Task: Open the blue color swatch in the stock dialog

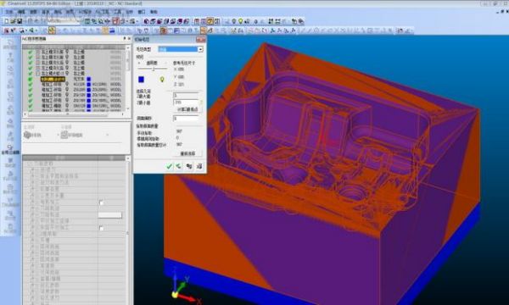Action: [141, 79]
